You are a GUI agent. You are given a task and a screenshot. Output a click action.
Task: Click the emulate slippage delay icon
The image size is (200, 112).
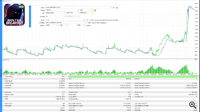point(88,20)
